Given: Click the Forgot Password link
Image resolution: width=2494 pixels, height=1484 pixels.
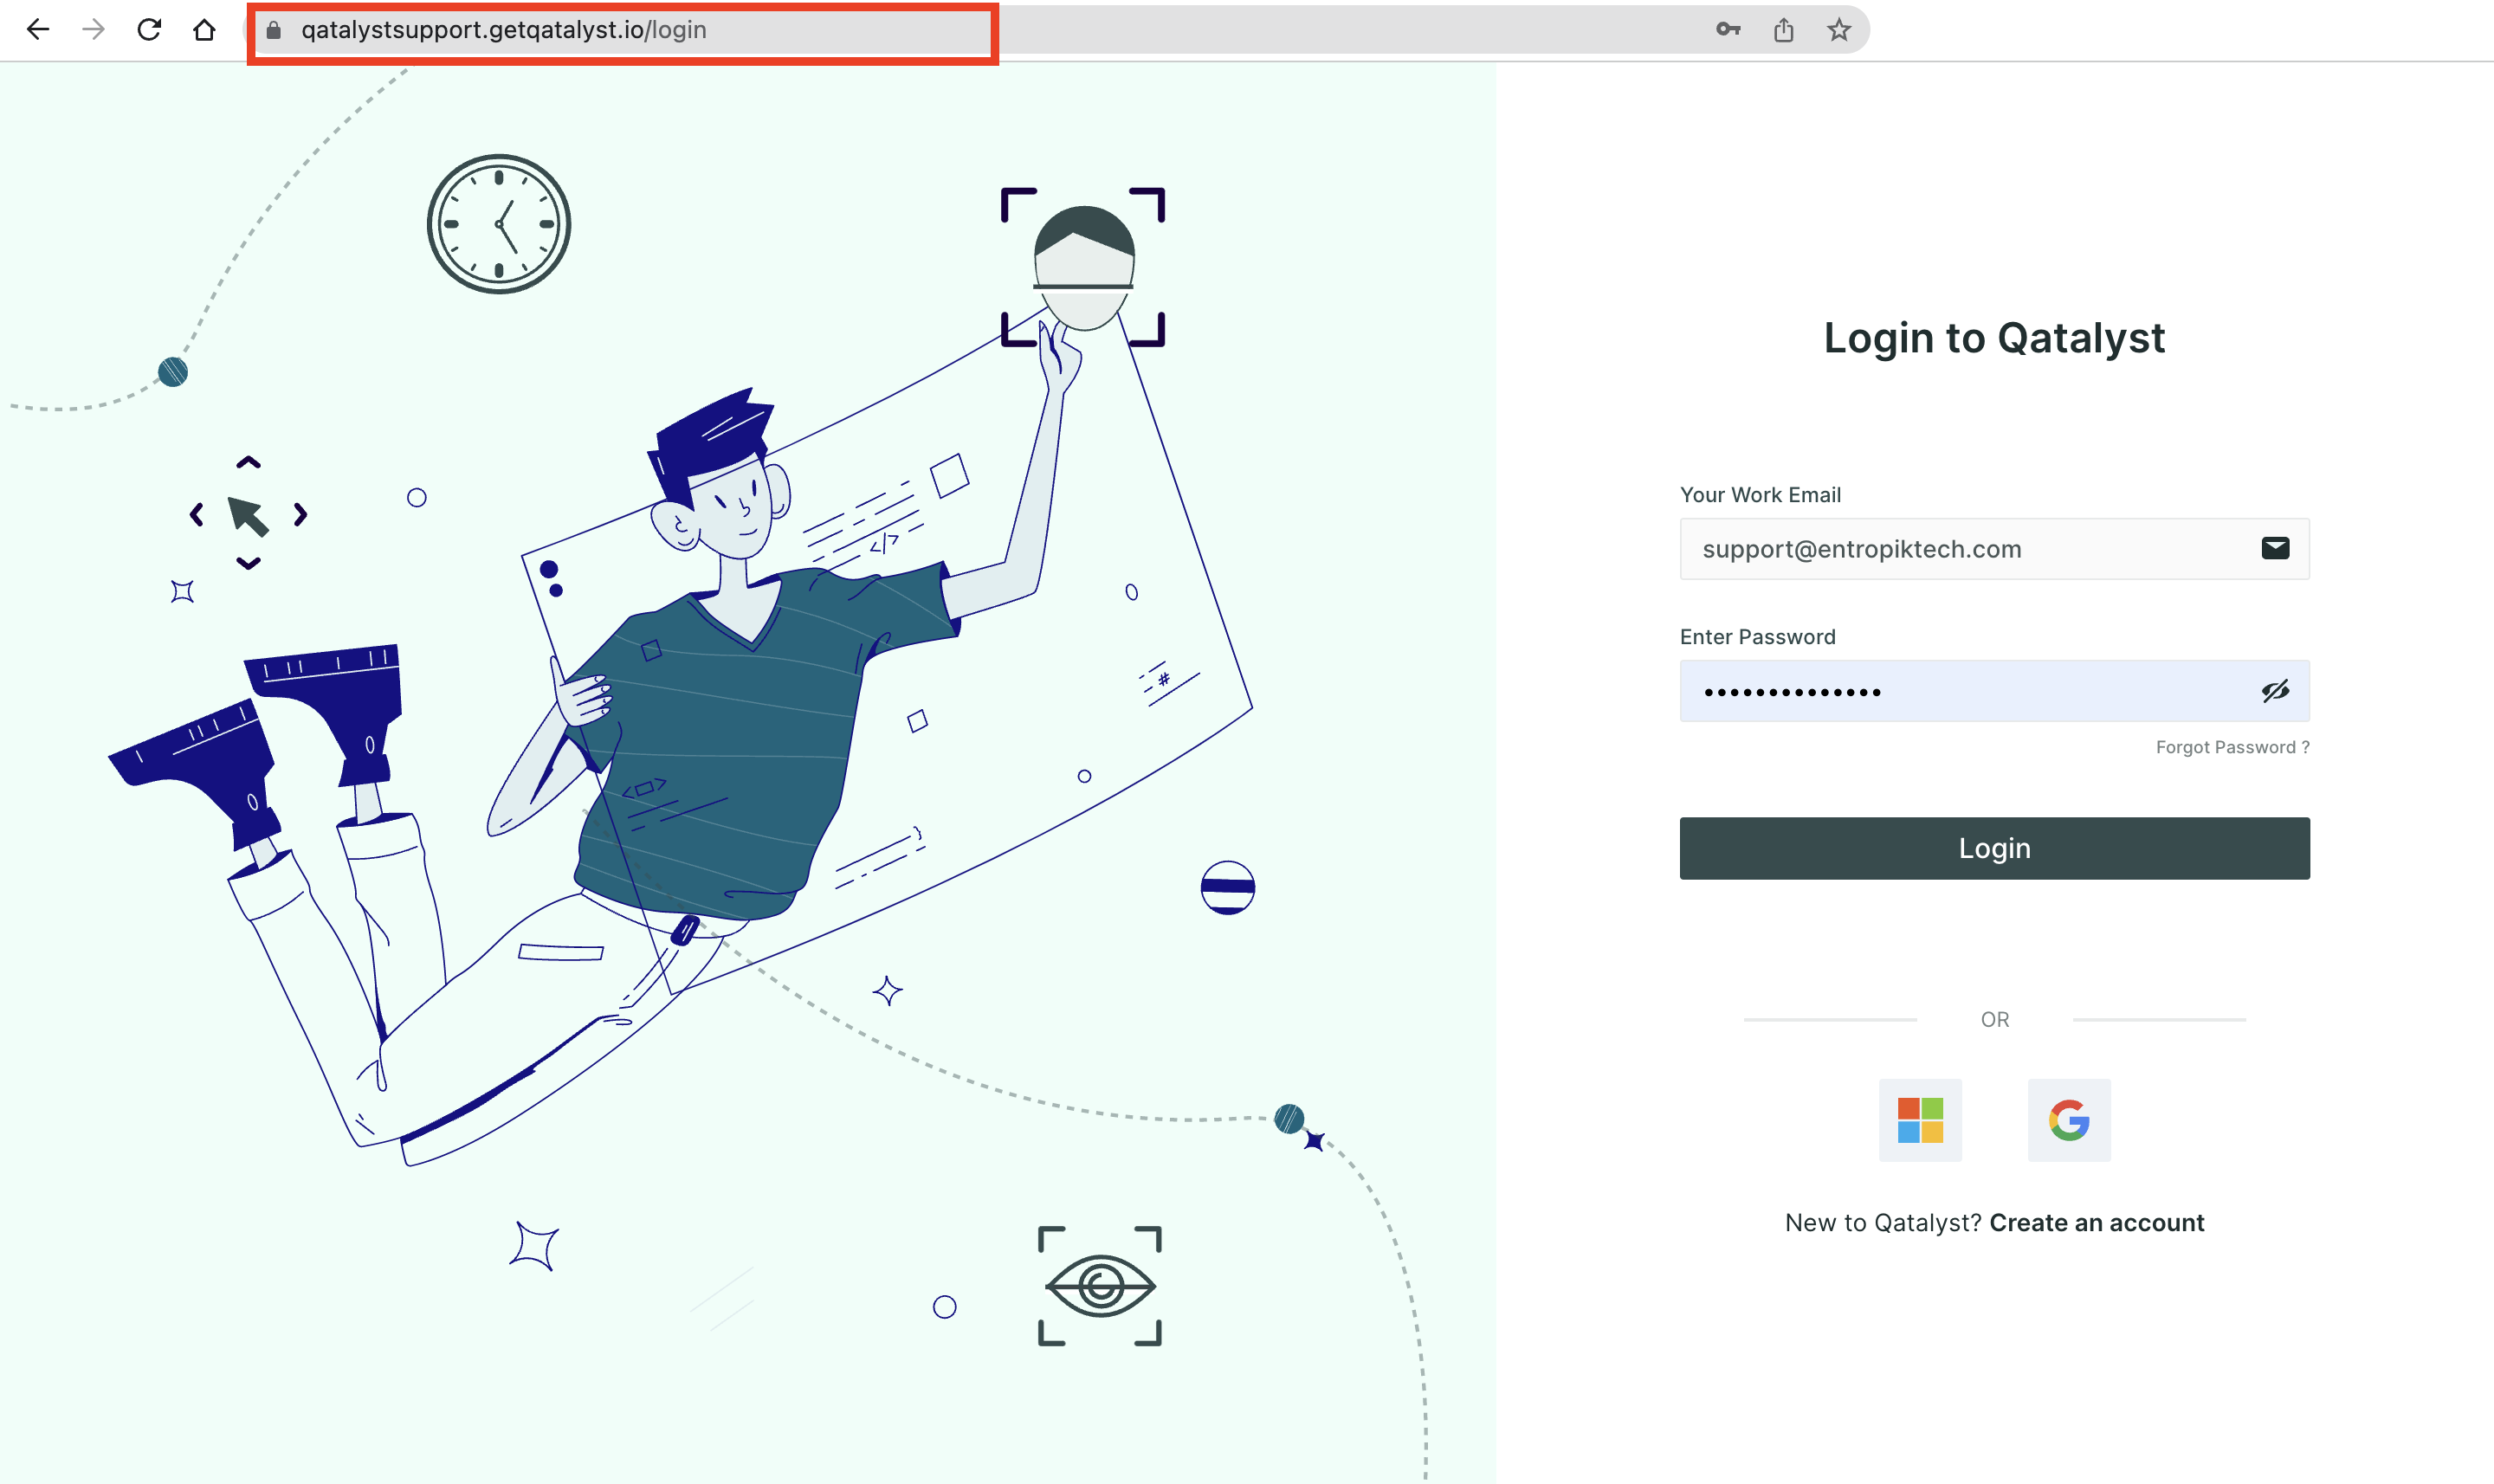Looking at the screenshot, I should [2232, 747].
